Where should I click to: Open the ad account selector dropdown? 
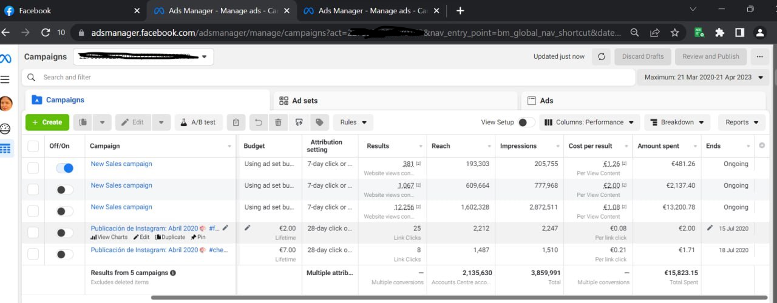coord(143,57)
